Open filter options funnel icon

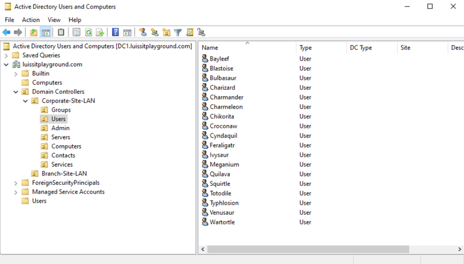(178, 32)
